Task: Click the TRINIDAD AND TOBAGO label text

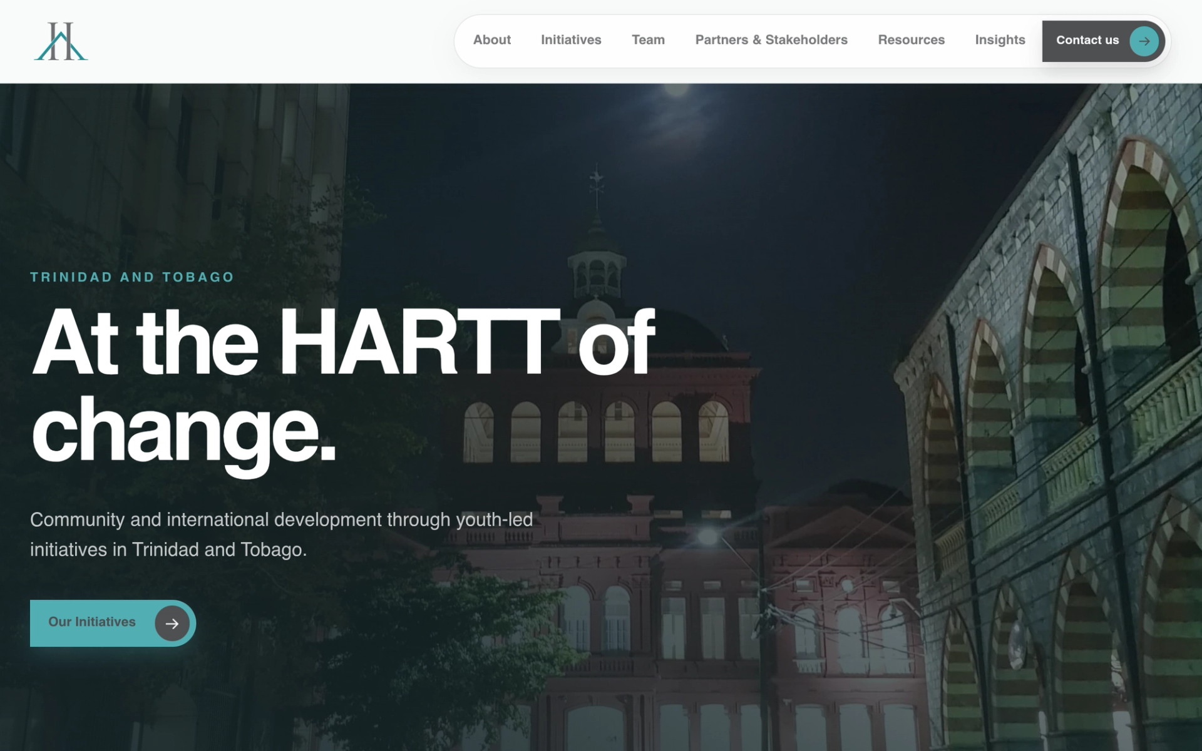Action: (x=132, y=277)
